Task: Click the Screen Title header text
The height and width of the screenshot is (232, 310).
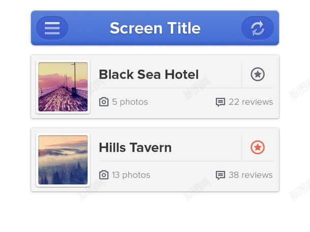Action: 155,28
